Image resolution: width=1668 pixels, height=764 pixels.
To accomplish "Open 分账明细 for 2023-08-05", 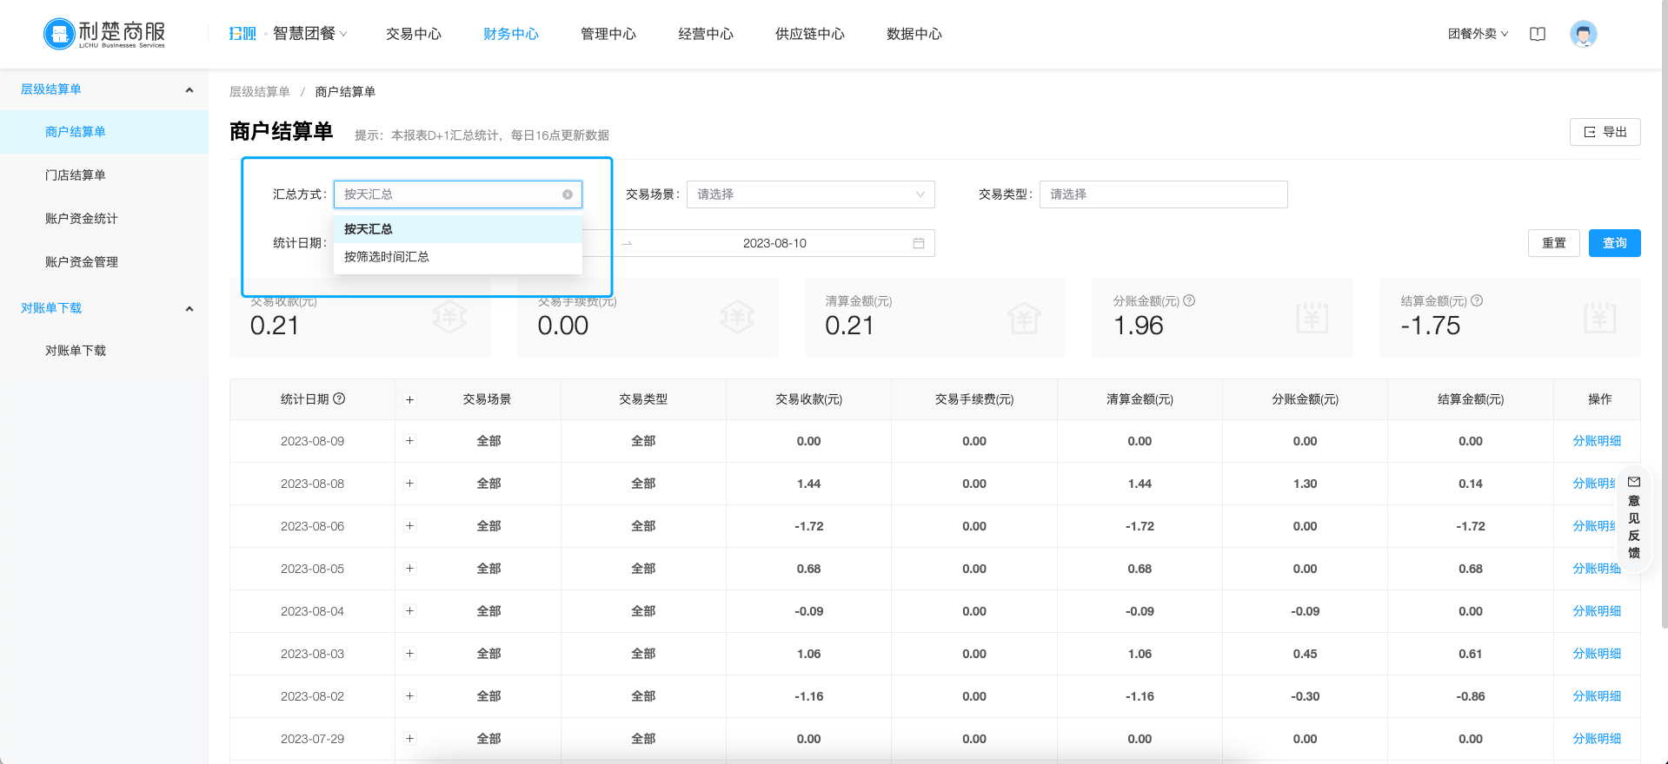I will [x=1597, y=569].
